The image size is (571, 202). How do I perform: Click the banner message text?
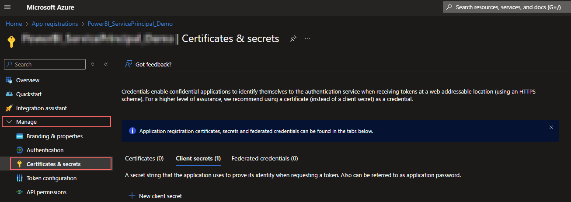click(256, 131)
